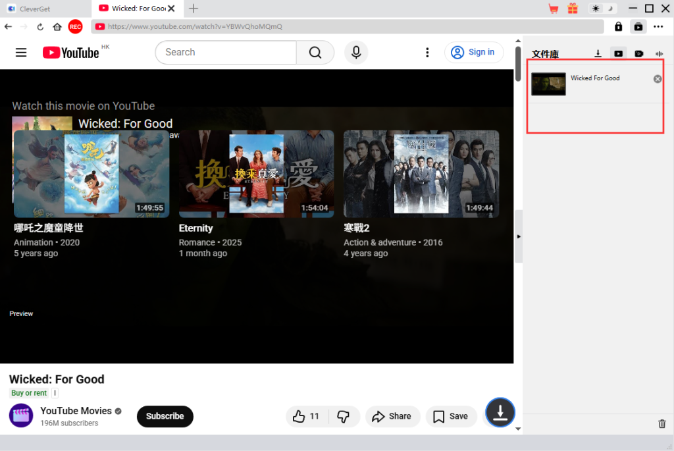Open the home page via house icon
The height and width of the screenshot is (451, 674).
[57, 26]
